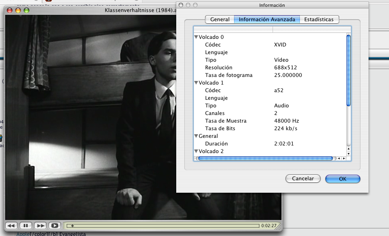389x236 pixels.
Task: Switch to the General tab
Action: (x=220, y=19)
